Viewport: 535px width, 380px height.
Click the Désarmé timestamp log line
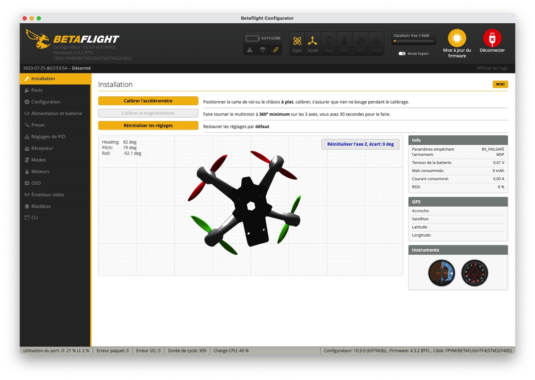[57, 68]
